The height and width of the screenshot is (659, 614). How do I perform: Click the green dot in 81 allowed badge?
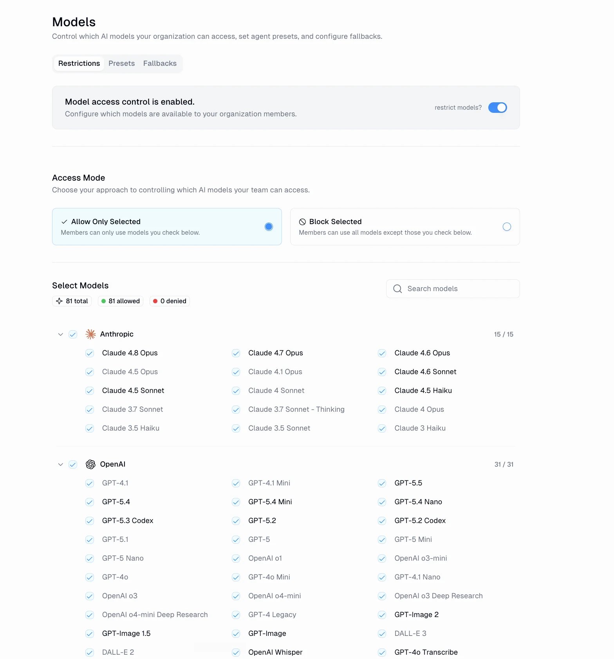(103, 301)
